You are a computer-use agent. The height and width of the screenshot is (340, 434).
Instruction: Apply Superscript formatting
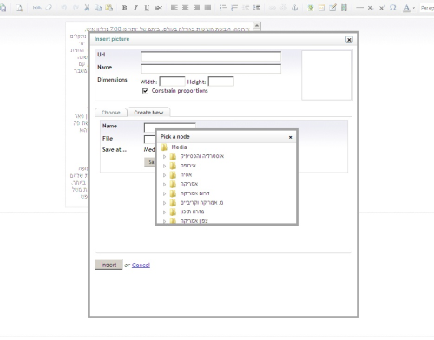pyautogui.click(x=382, y=8)
